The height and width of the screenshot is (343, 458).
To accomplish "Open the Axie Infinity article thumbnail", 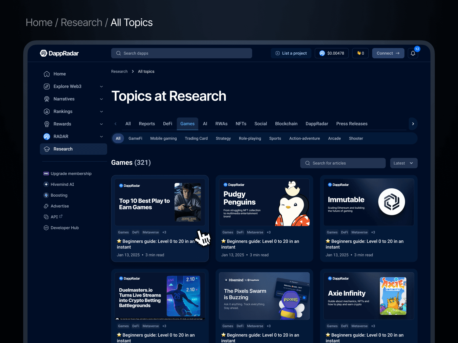I will [x=369, y=296].
